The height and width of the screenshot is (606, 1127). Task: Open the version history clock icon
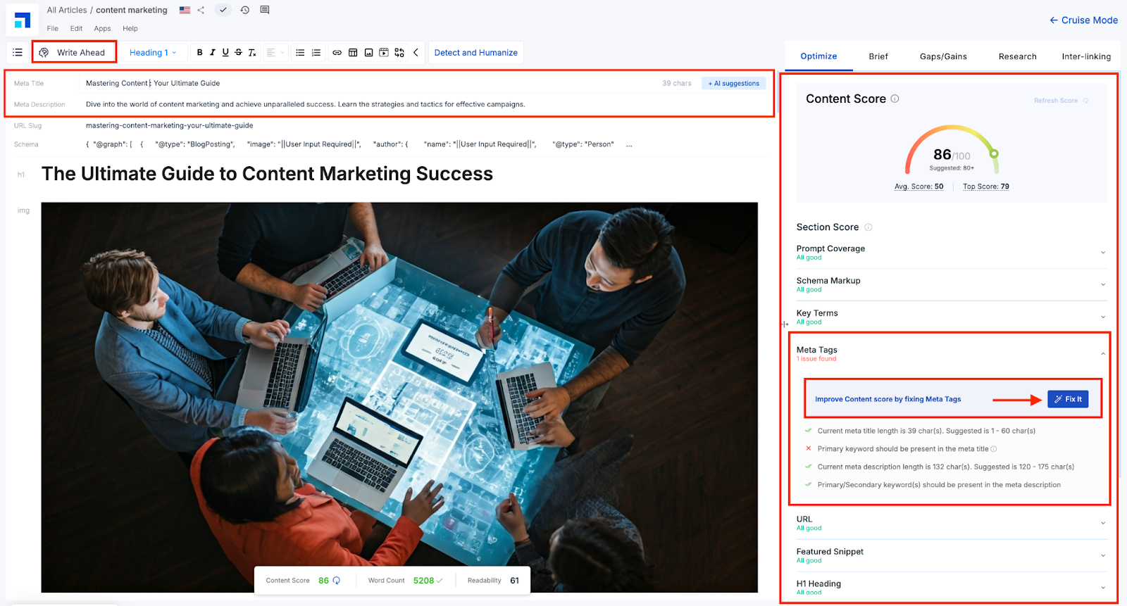[244, 10]
